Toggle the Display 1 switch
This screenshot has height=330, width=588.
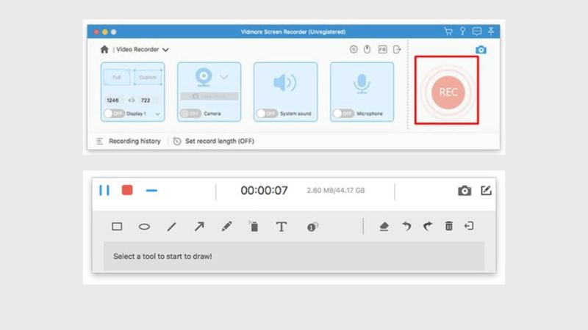pyautogui.click(x=113, y=114)
